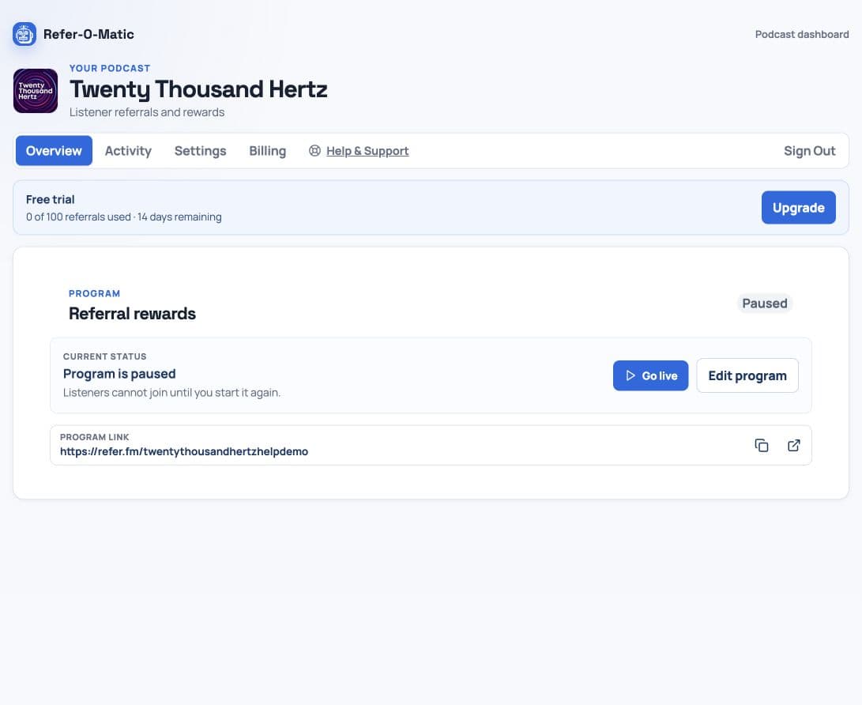Click the '0 of 100 referrals used' text

[78, 217]
